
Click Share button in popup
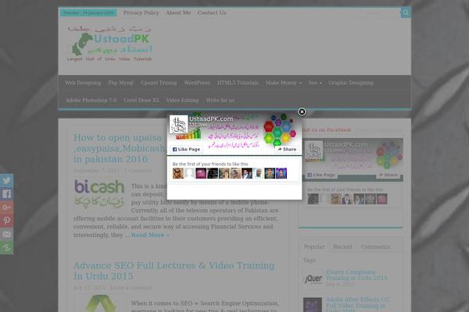(x=287, y=149)
